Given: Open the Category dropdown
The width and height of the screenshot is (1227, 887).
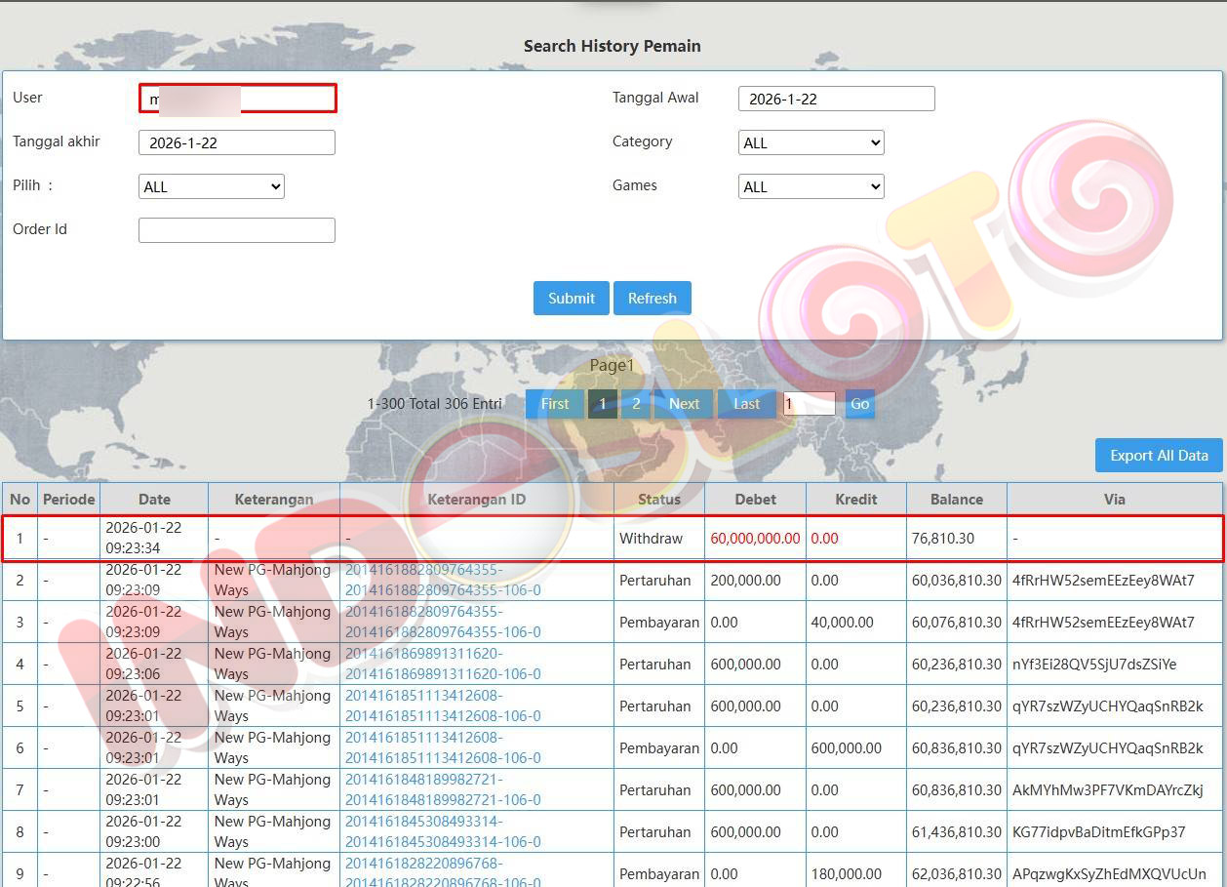Looking at the screenshot, I should point(811,142).
